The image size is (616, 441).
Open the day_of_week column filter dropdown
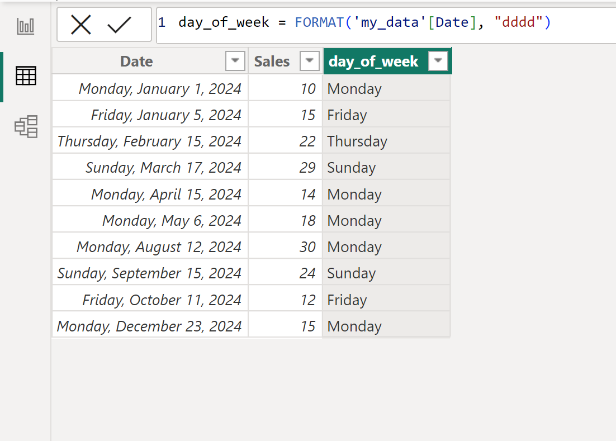[x=438, y=60]
